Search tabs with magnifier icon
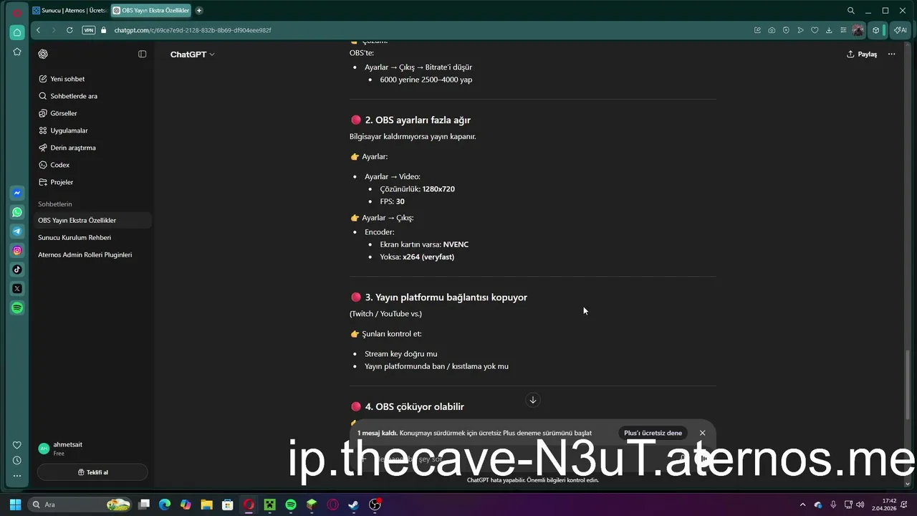917x516 pixels. click(x=851, y=11)
